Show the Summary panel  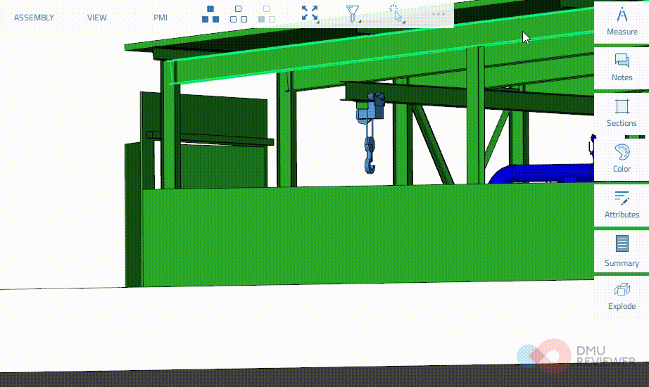(622, 252)
